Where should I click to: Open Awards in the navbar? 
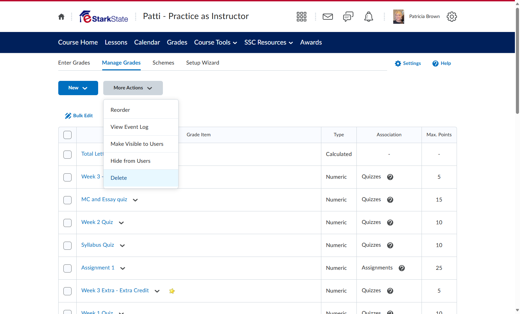[311, 42]
